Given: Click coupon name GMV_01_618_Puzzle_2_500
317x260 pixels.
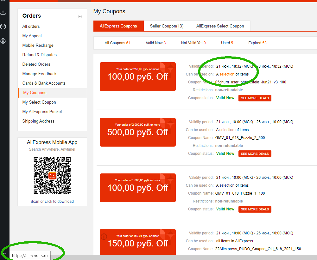Looking at the screenshot, I should [240, 138].
